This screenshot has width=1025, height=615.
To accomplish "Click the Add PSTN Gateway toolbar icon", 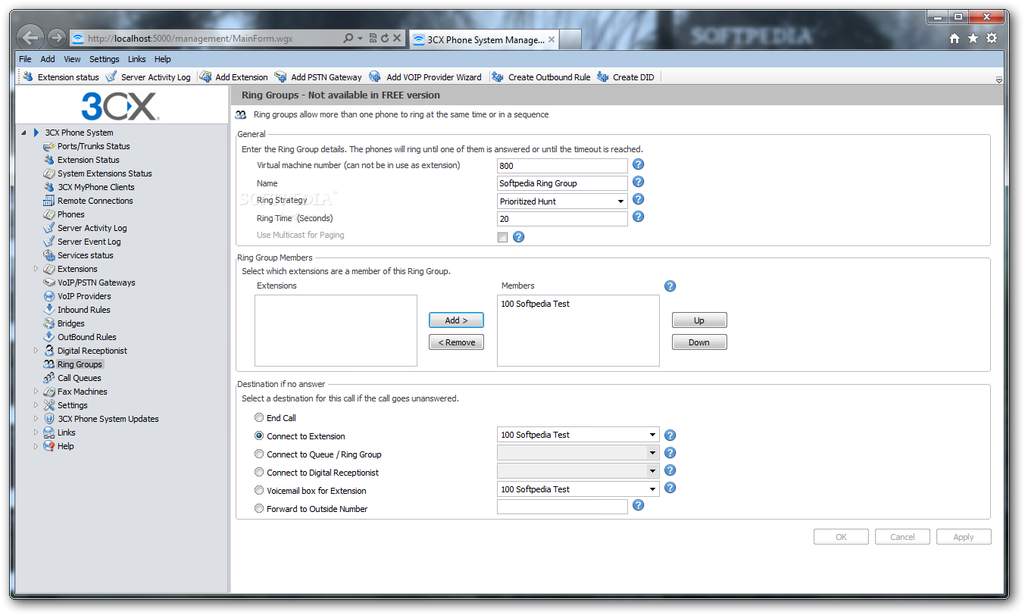I will (x=281, y=76).
